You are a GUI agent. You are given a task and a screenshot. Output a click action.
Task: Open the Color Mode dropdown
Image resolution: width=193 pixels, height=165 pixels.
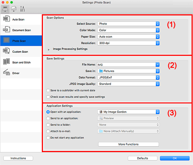(128, 30)
